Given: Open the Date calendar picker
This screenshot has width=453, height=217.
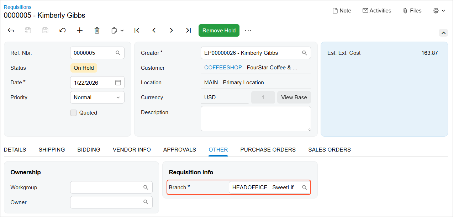Looking at the screenshot, I should click(x=118, y=83).
